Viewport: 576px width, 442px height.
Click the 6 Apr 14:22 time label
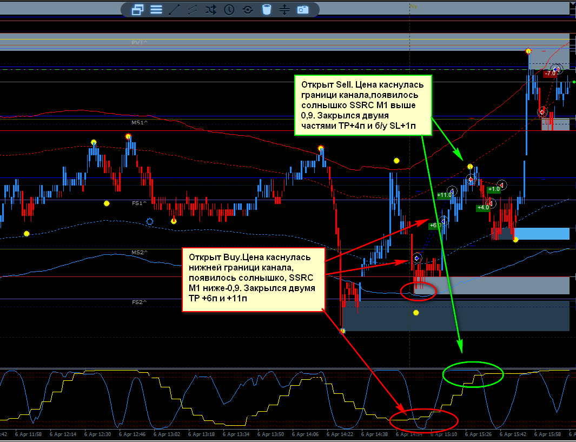point(341,434)
